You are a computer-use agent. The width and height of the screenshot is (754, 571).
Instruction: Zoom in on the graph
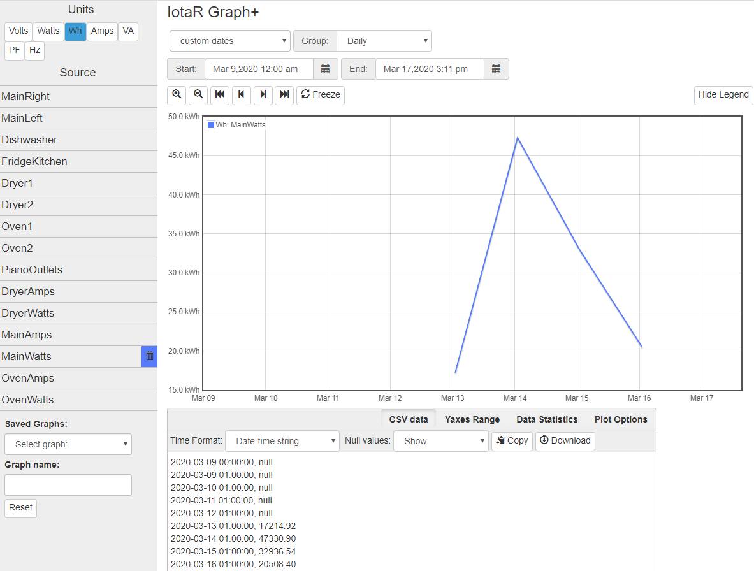point(177,95)
